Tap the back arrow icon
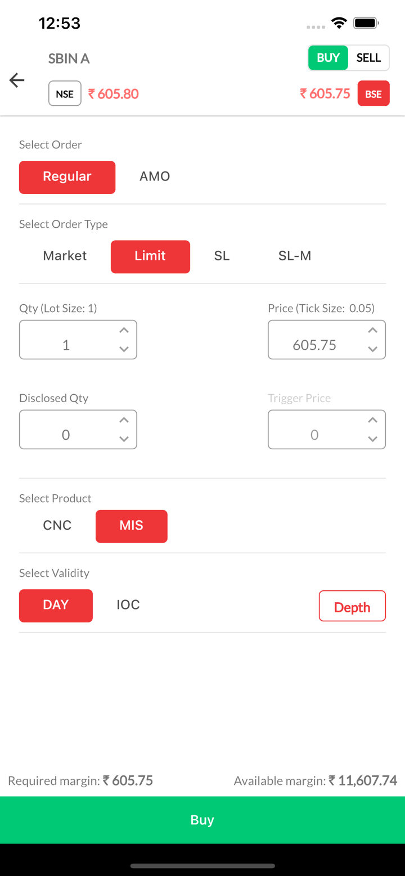405x876 pixels. point(17,80)
